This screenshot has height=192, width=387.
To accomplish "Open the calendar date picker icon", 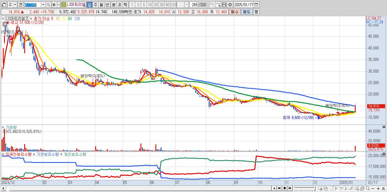I will tap(256, 5).
